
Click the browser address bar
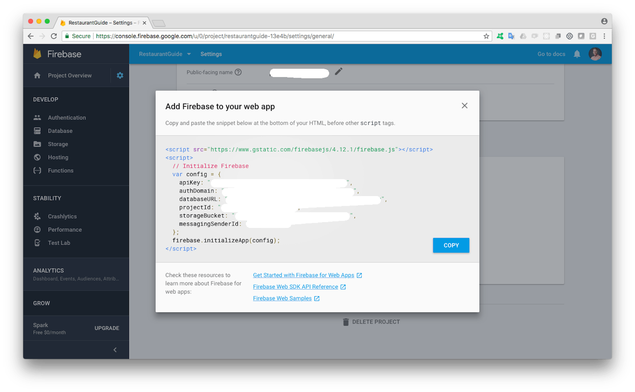click(265, 36)
